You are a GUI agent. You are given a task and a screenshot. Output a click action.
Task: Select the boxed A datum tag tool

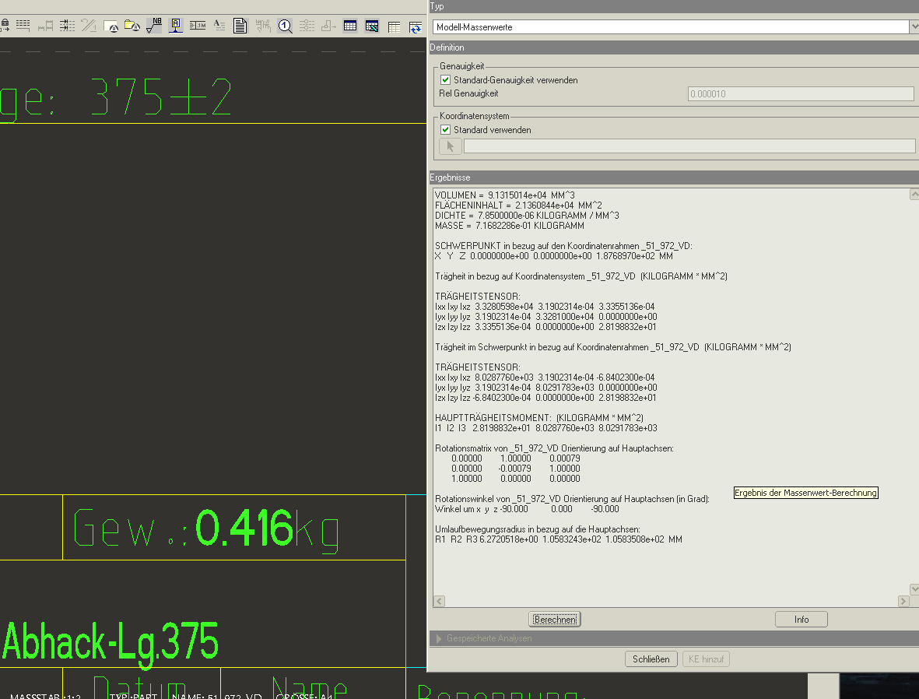(175, 25)
